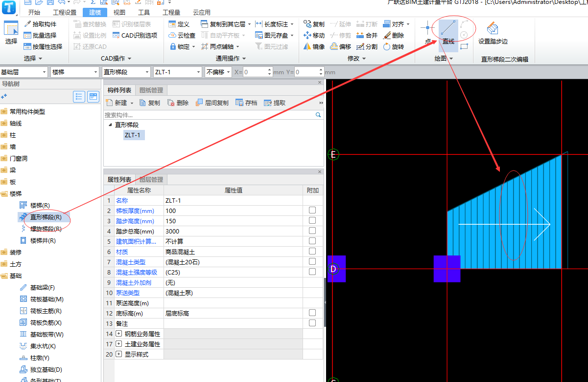Toggle 附加 checkbox for 混凝土类型
The image size is (588, 382).
point(312,261)
